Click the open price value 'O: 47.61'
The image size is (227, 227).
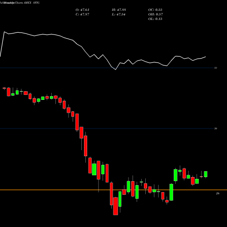tap(82, 10)
